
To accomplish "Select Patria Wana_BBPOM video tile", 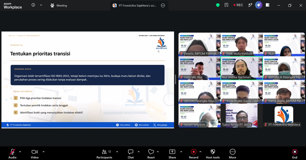I will click(x=284, y=92).
